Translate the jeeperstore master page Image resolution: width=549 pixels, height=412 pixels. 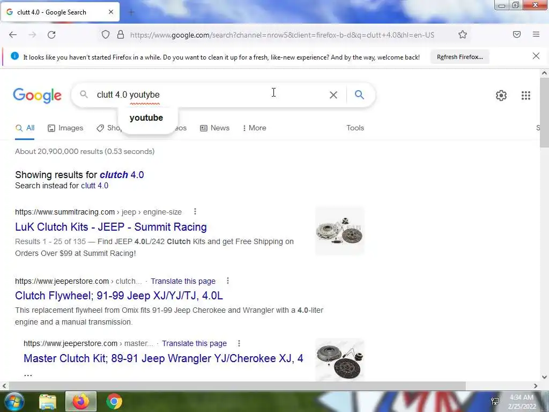coord(194,344)
